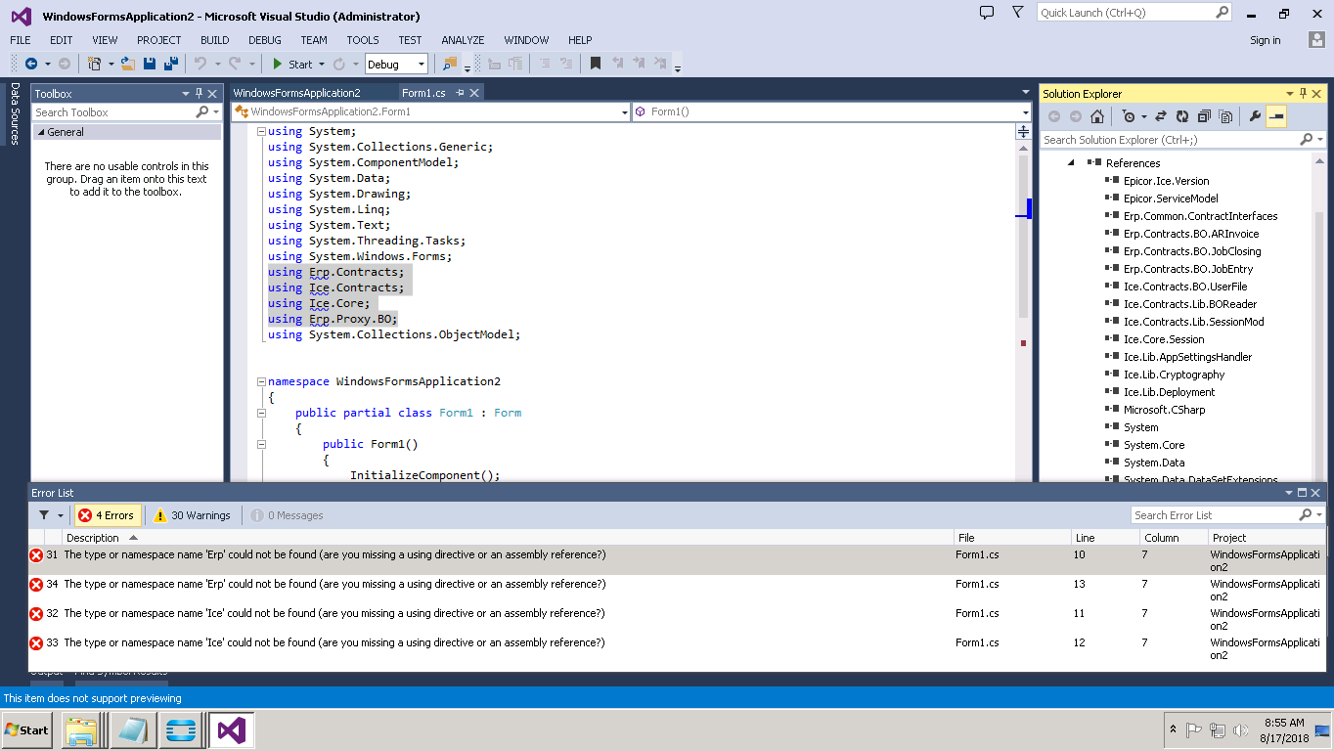Viewport: 1334px width, 751px height.
Task: Collapse the using directives code region
Action: coord(261,131)
